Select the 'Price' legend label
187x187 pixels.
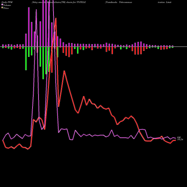coord(6,8)
